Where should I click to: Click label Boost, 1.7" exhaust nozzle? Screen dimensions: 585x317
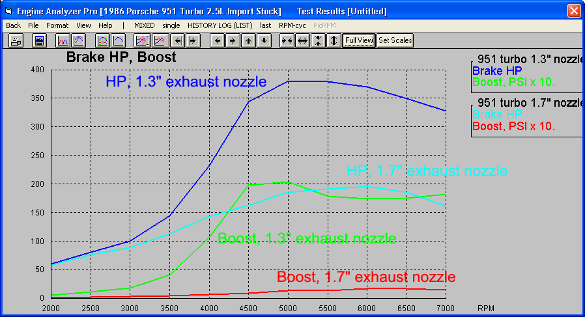click(x=366, y=277)
